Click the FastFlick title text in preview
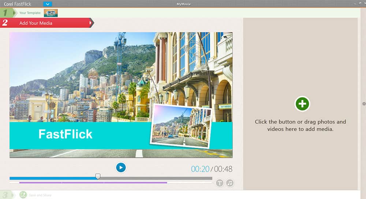Viewport: 366px width, 199px height. [66, 134]
